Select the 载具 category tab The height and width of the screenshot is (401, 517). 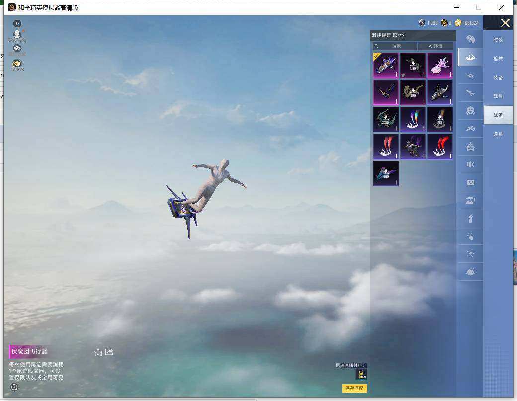click(x=498, y=96)
